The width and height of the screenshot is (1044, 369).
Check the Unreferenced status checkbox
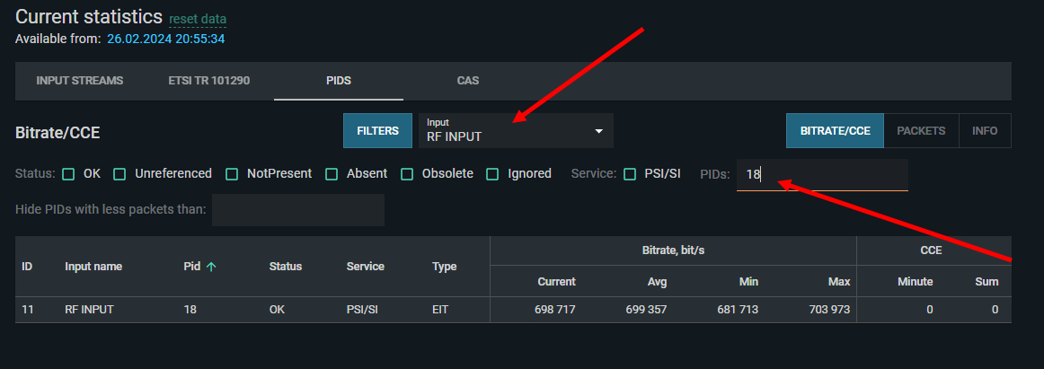tap(119, 174)
